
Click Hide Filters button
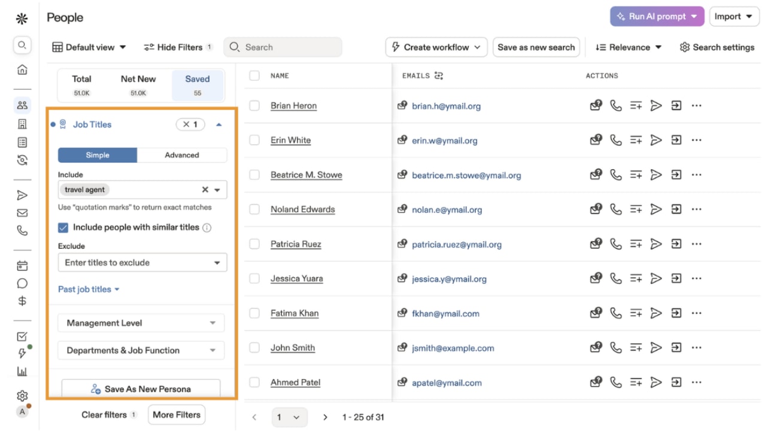pos(178,47)
